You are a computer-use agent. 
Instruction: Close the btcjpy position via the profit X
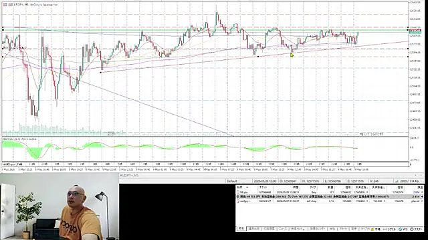(x=422, y=192)
